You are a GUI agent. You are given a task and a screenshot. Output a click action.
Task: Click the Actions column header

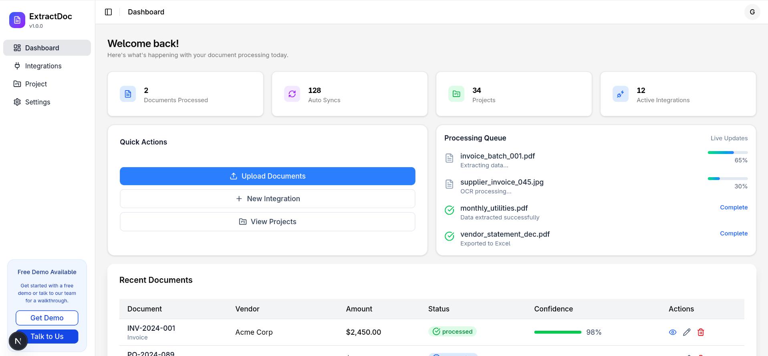[x=681, y=309]
